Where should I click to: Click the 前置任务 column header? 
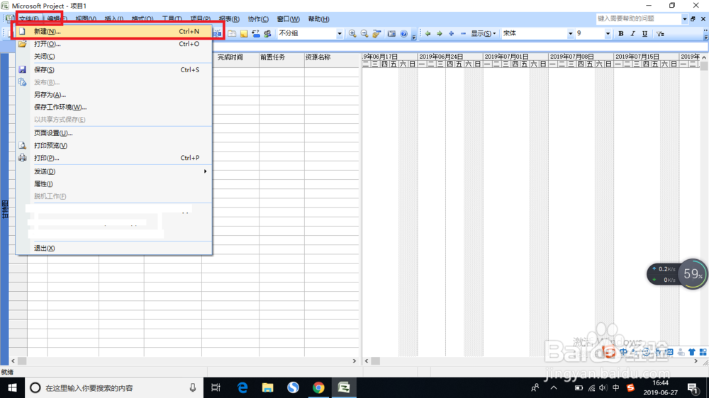click(x=281, y=57)
